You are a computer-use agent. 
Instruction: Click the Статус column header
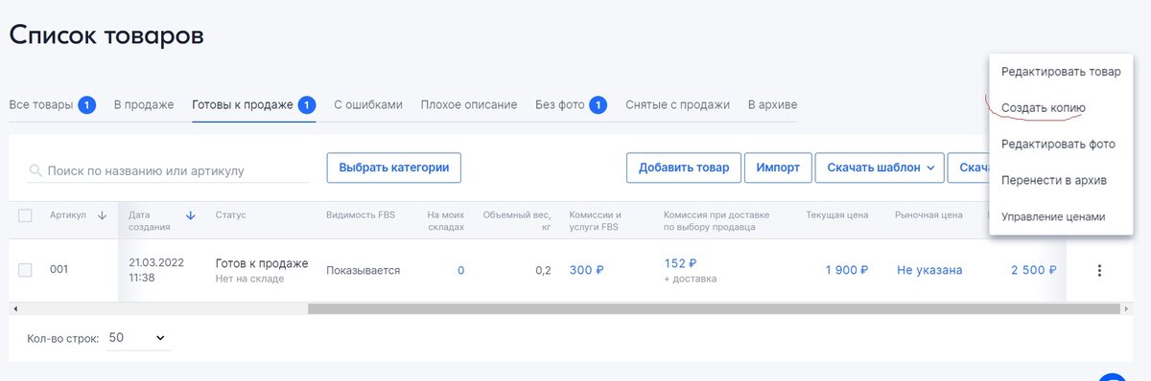pos(230,215)
